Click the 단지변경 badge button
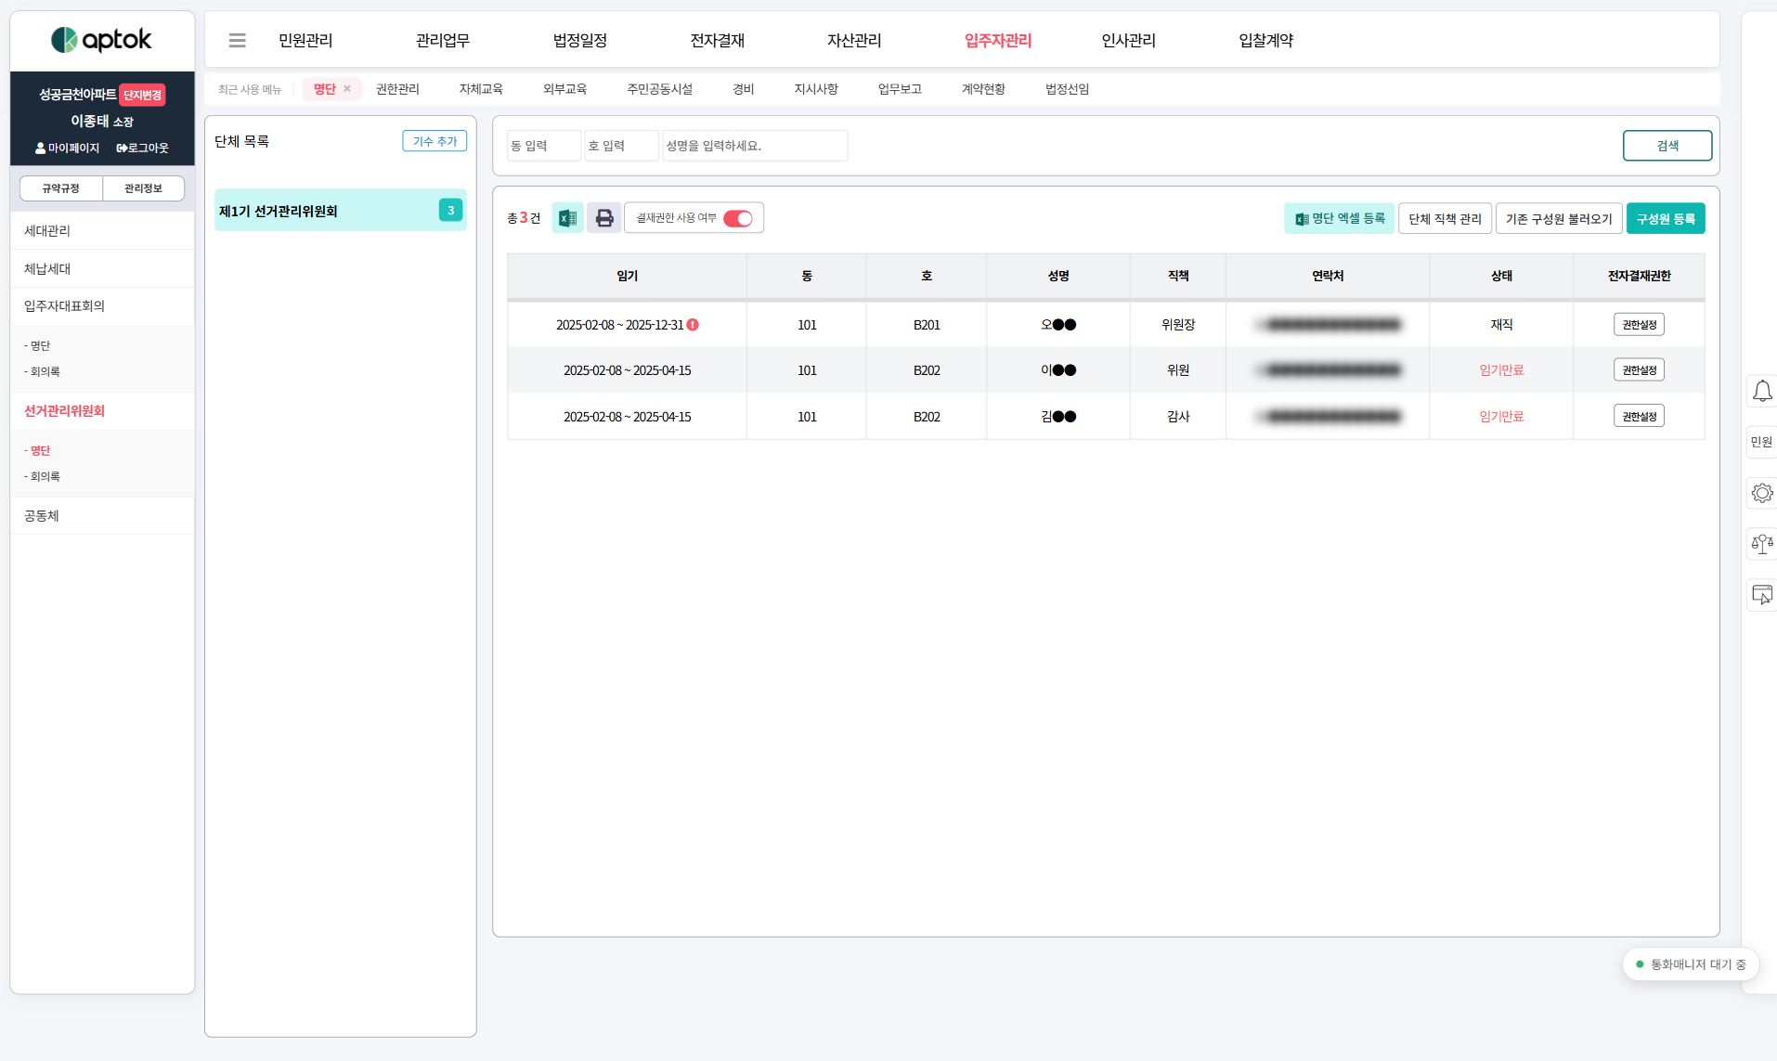1777x1061 pixels. click(142, 95)
